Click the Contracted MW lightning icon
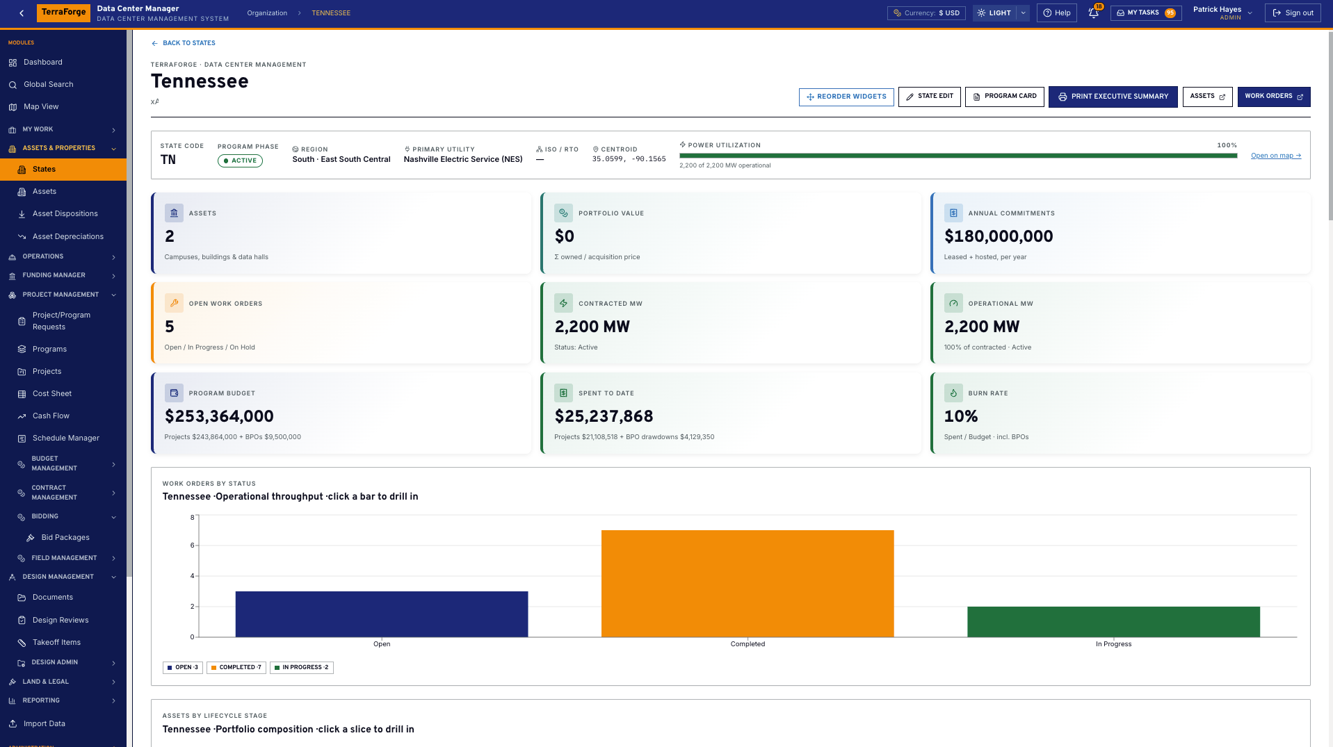This screenshot has height=747, width=1333. click(x=563, y=303)
